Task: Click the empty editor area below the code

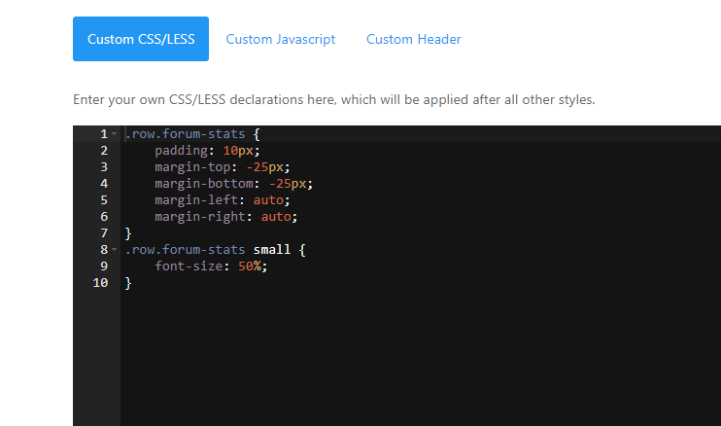Action: tap(418, 360)
